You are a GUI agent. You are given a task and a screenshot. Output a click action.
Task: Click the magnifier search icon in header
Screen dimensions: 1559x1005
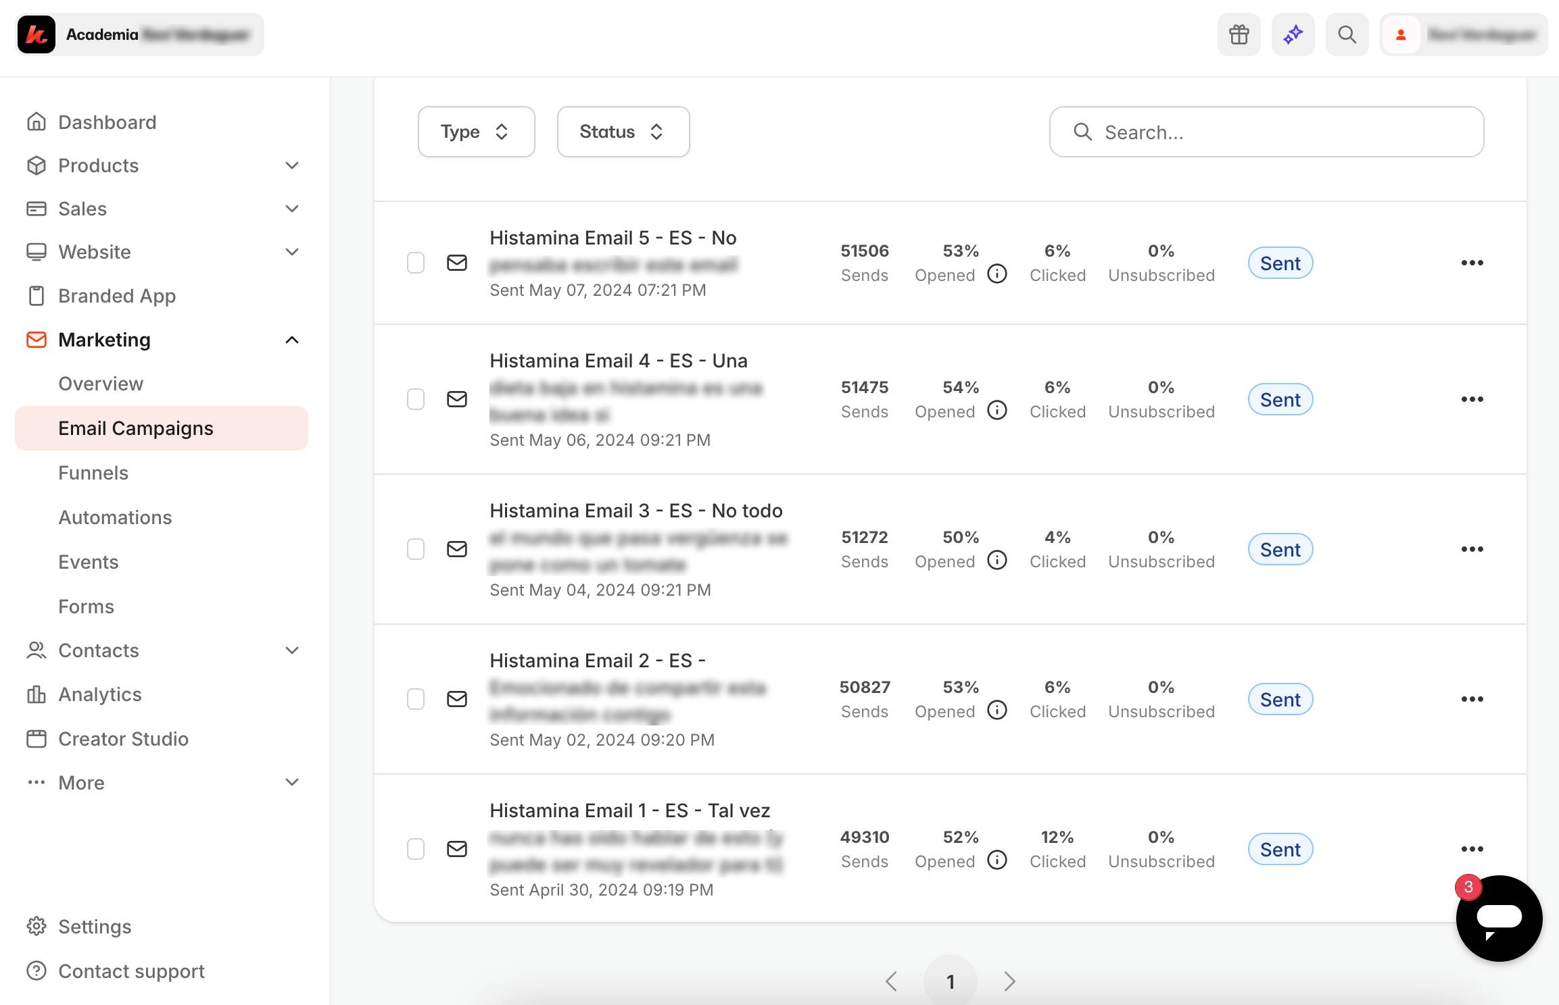pyautogui.click(x=1347, y=34)
